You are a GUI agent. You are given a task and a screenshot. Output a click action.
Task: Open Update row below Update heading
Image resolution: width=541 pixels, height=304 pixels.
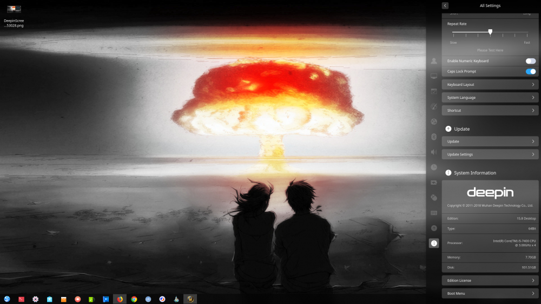click(490, 141)
